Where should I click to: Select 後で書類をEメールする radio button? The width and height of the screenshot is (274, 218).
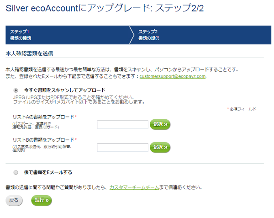coord(16,173)
